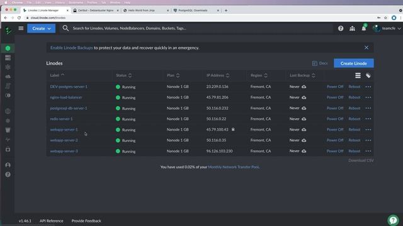Image resolution: width=403 pixels, height=226 pixels.
Task: Open Domains globe icon in sidebar
Action: (x=8, y=111)
